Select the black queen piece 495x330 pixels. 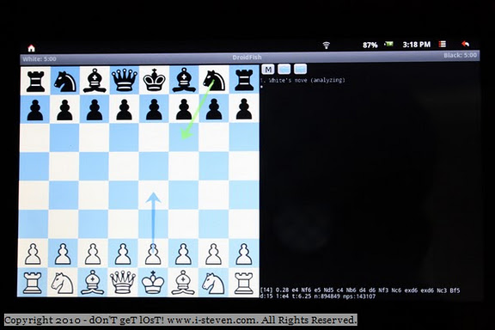click(125, 80)
